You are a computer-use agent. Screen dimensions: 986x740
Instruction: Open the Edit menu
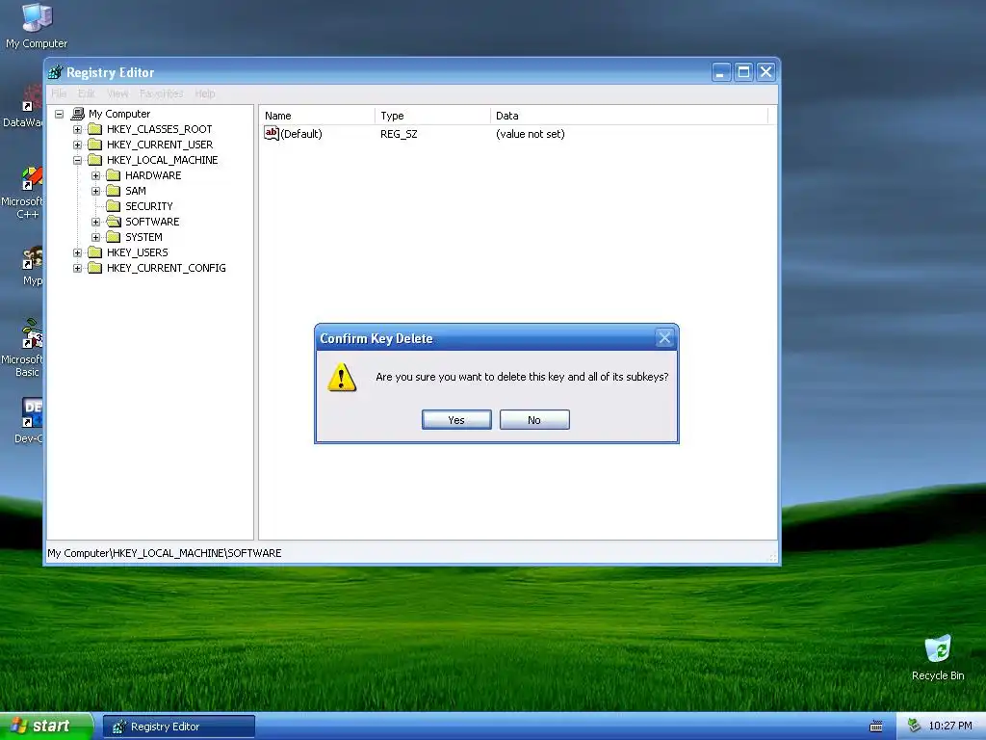(86, 93)
